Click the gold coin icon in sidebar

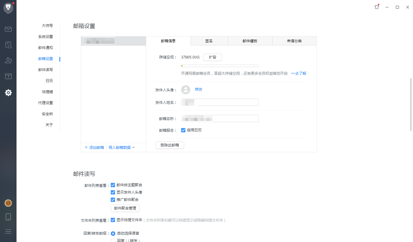[8, 203]
